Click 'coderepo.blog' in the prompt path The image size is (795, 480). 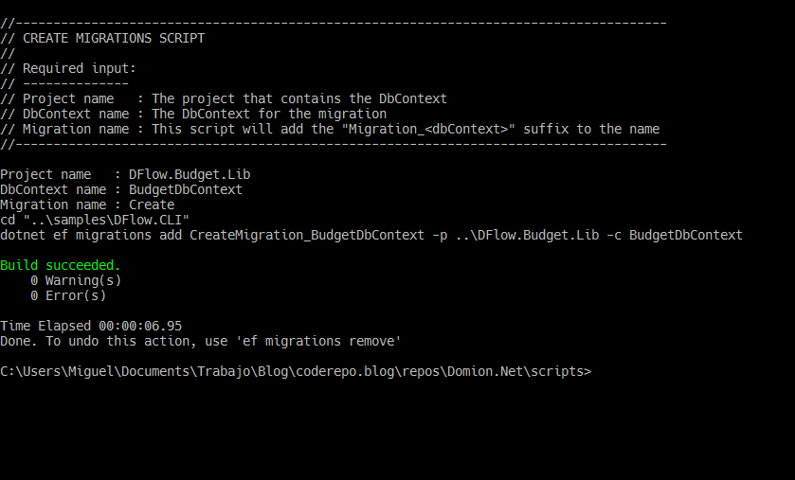(x=345, y=372)
